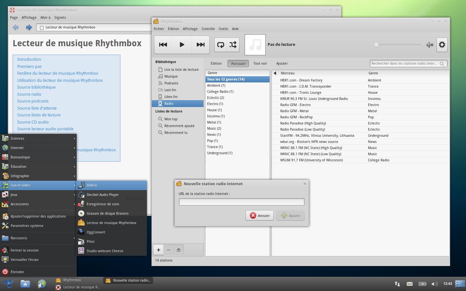
Task: Click the search magnifier in radio search box
Action: pyautogui.click(x=442, y=64)
